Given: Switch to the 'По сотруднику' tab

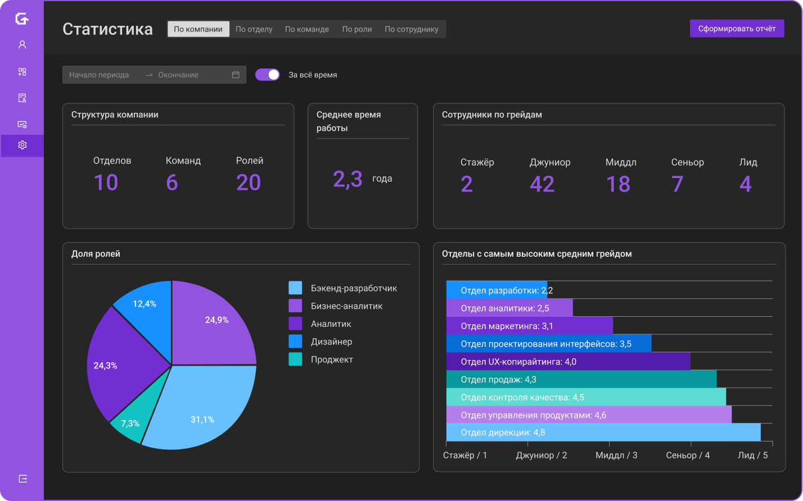Looking at the screenshot, I should (x=412, y=29).
